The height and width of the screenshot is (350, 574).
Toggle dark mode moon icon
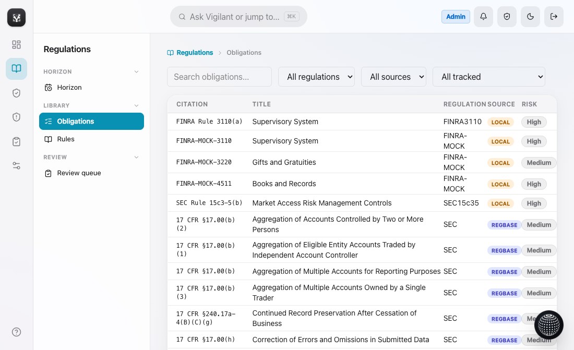tap(530, 17)
